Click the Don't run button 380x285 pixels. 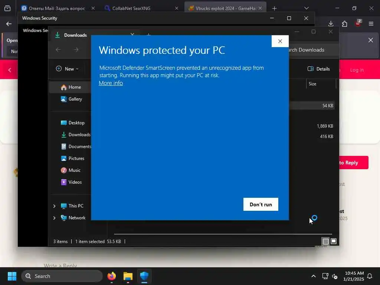pyautogui.click(x=261, y=204)
